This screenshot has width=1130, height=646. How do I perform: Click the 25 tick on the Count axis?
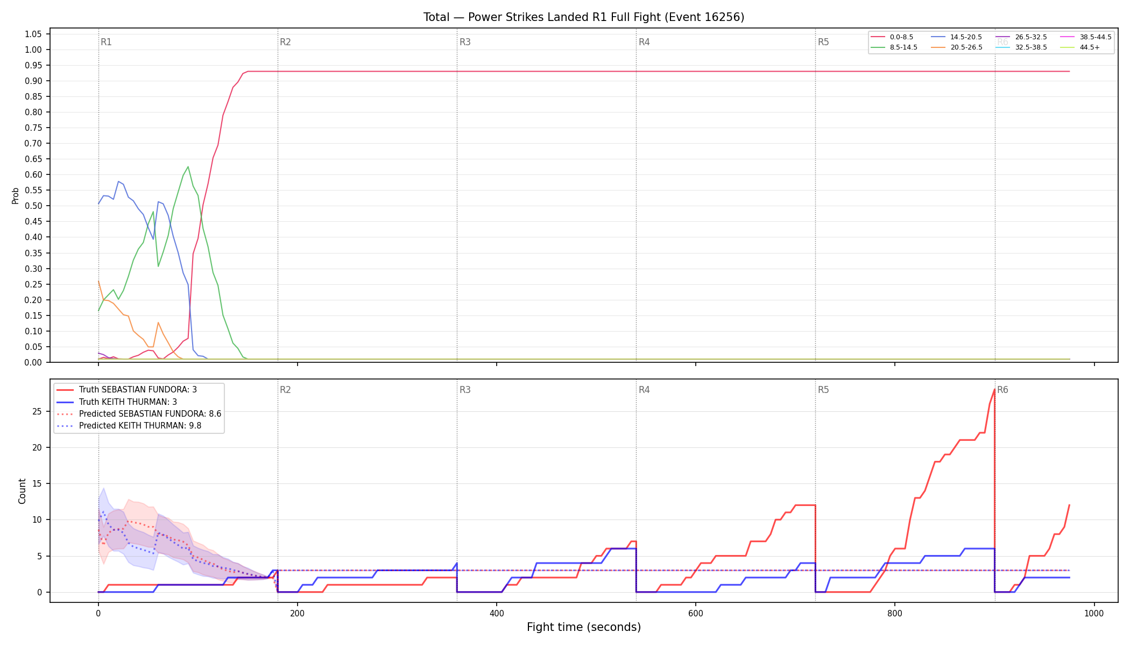[x=37, y=411]
